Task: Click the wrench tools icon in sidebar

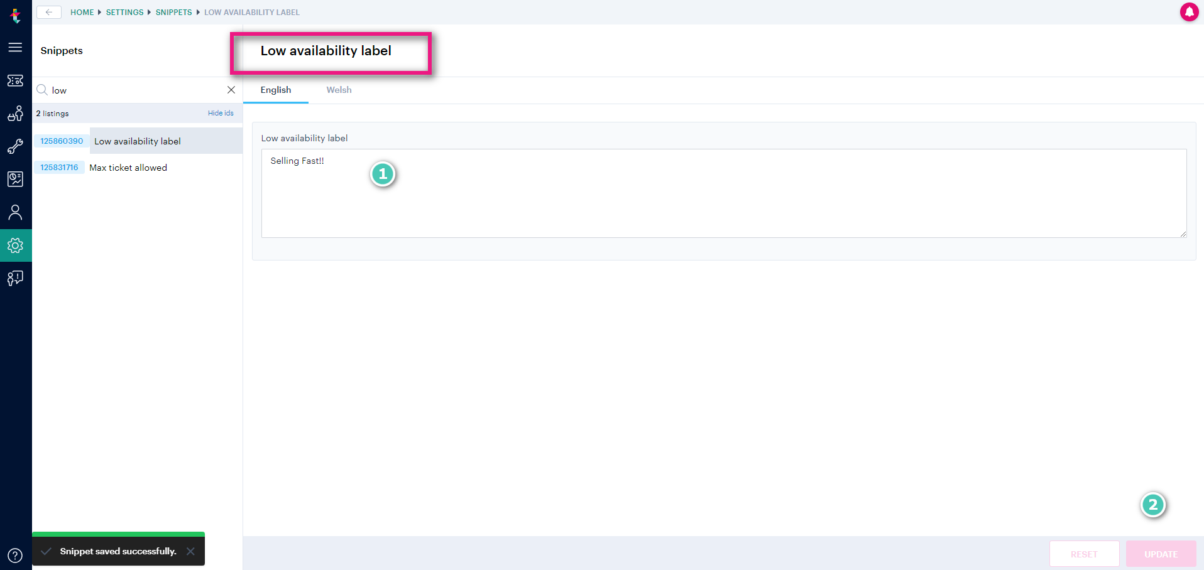Action: pos(16,146)
